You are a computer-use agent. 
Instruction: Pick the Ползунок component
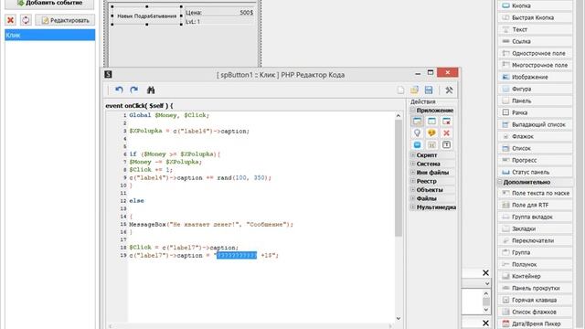coord(535,264)
